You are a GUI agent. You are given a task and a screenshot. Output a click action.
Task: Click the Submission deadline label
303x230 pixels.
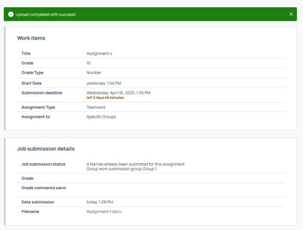42,93
